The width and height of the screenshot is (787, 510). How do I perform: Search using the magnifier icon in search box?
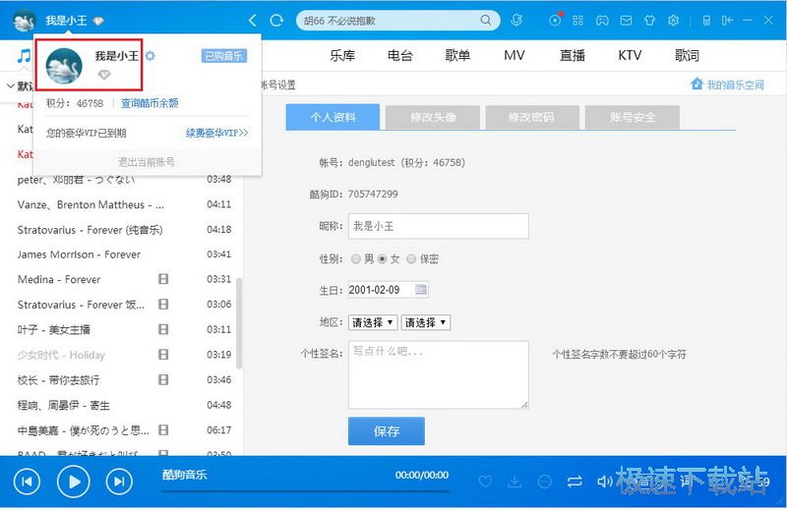tap(486, 20)
